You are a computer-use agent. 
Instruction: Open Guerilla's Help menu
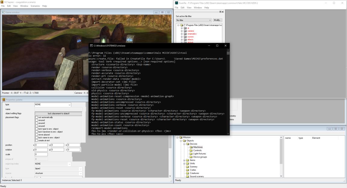click(x=206, y=8)
